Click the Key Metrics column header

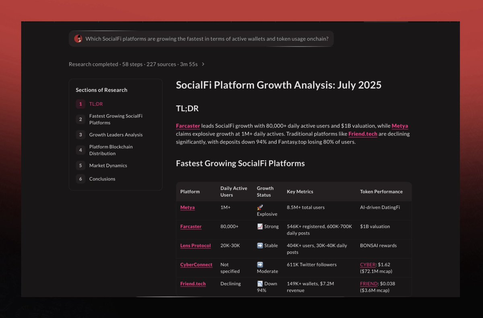[300, 191]
